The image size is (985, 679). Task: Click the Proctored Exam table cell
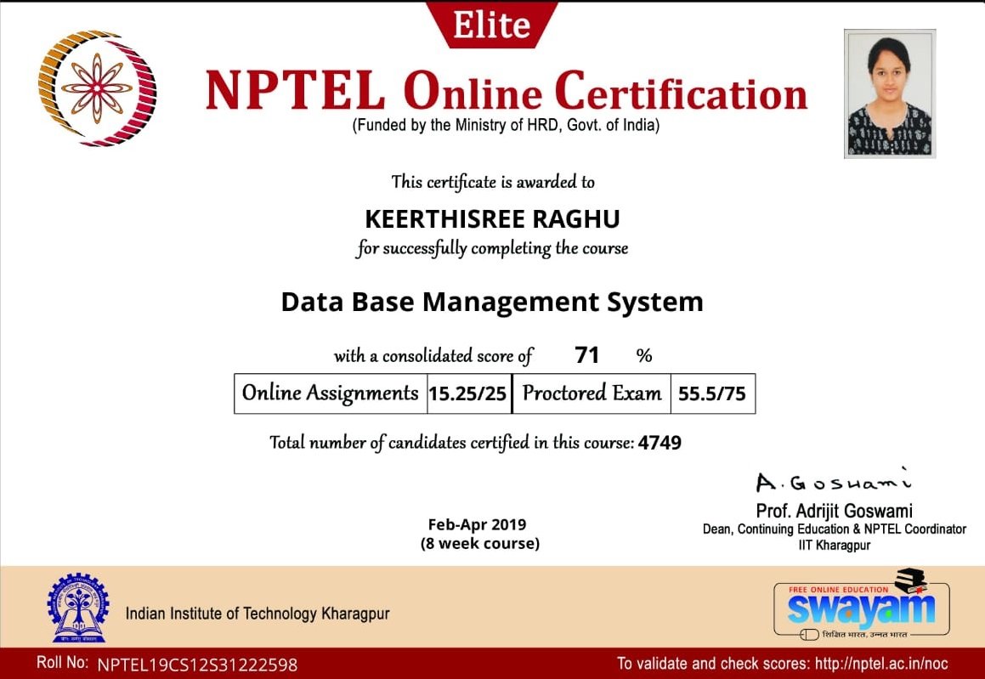592,393
